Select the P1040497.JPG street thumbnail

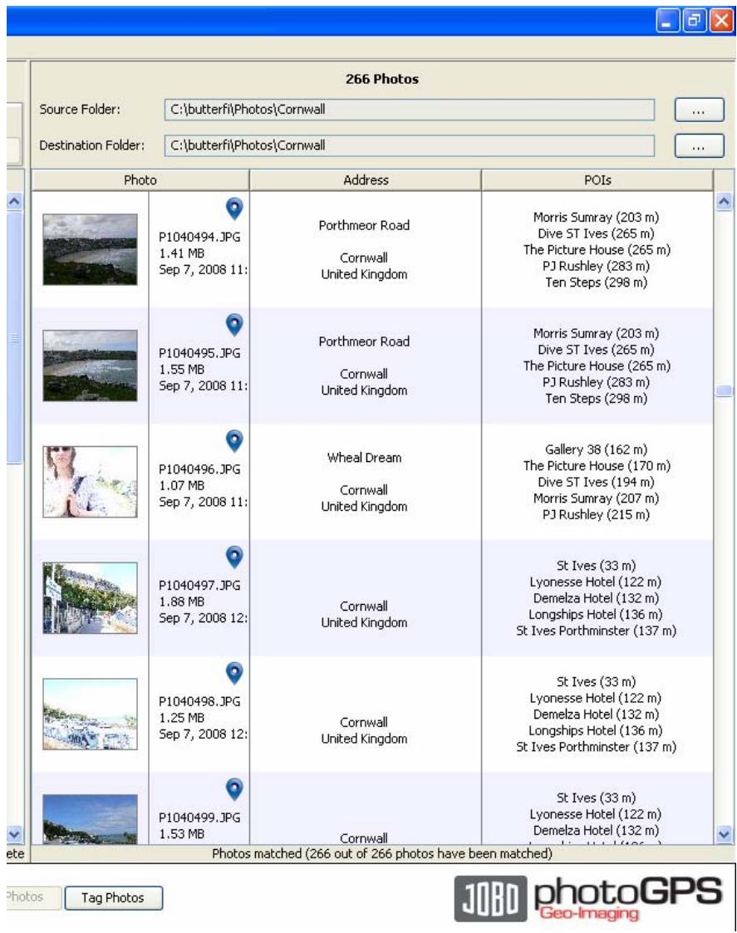point(90,597)
